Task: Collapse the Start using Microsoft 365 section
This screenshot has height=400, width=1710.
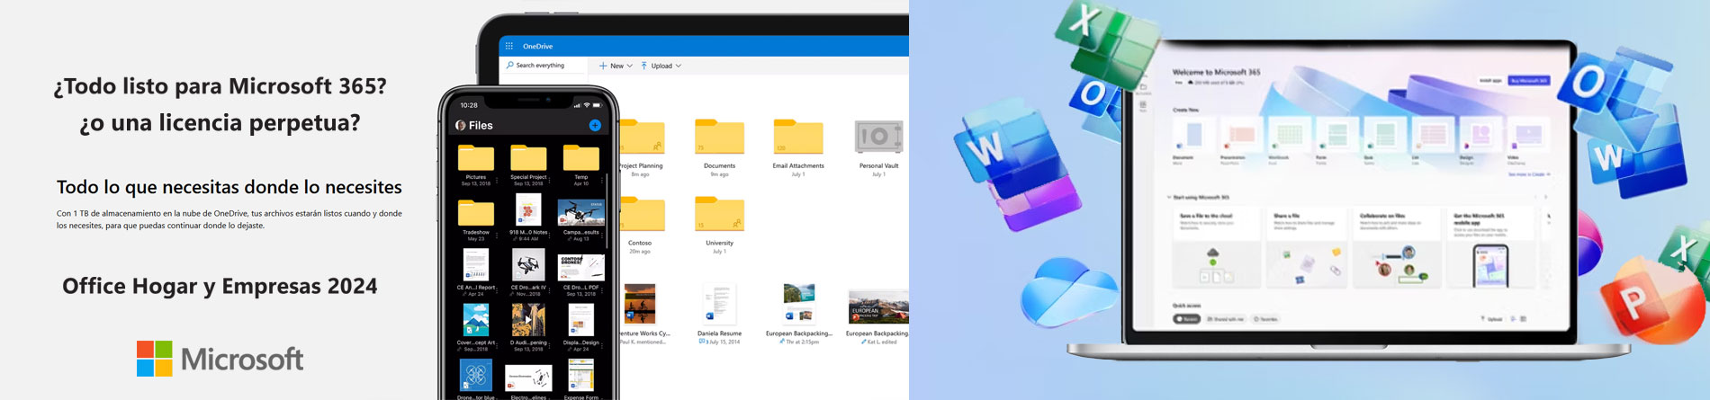Action: tap(1169, 197)
